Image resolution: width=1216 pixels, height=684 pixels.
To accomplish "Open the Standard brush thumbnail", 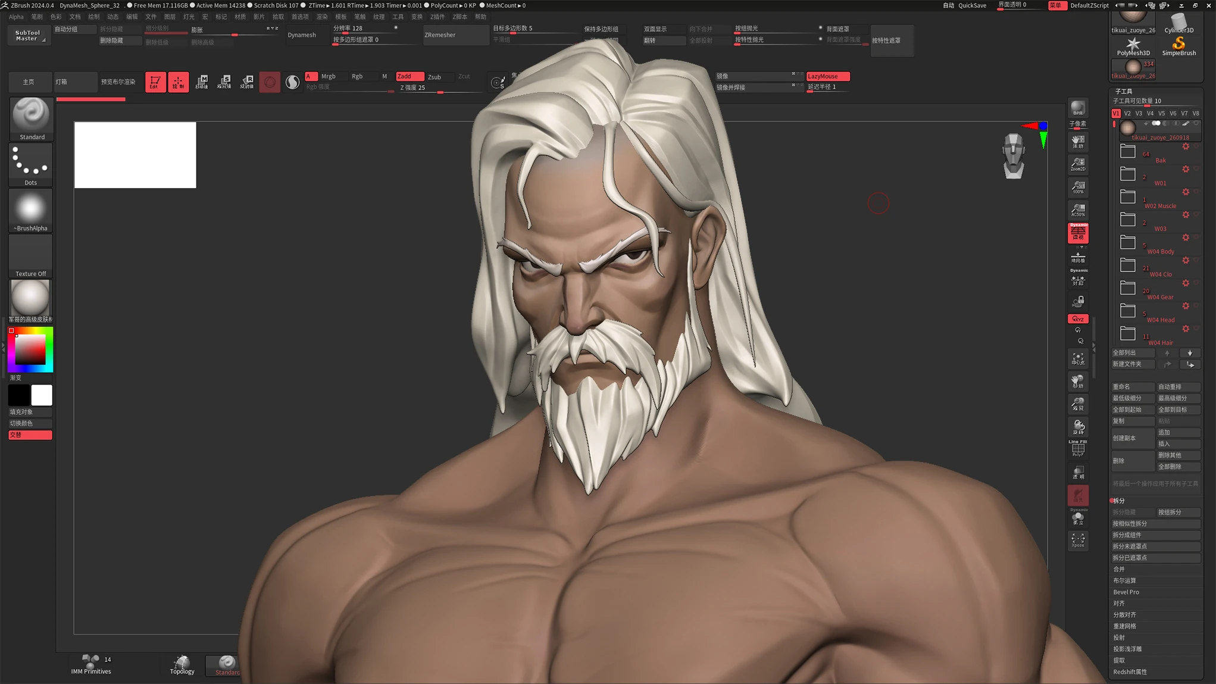I will tap(31, 118).
